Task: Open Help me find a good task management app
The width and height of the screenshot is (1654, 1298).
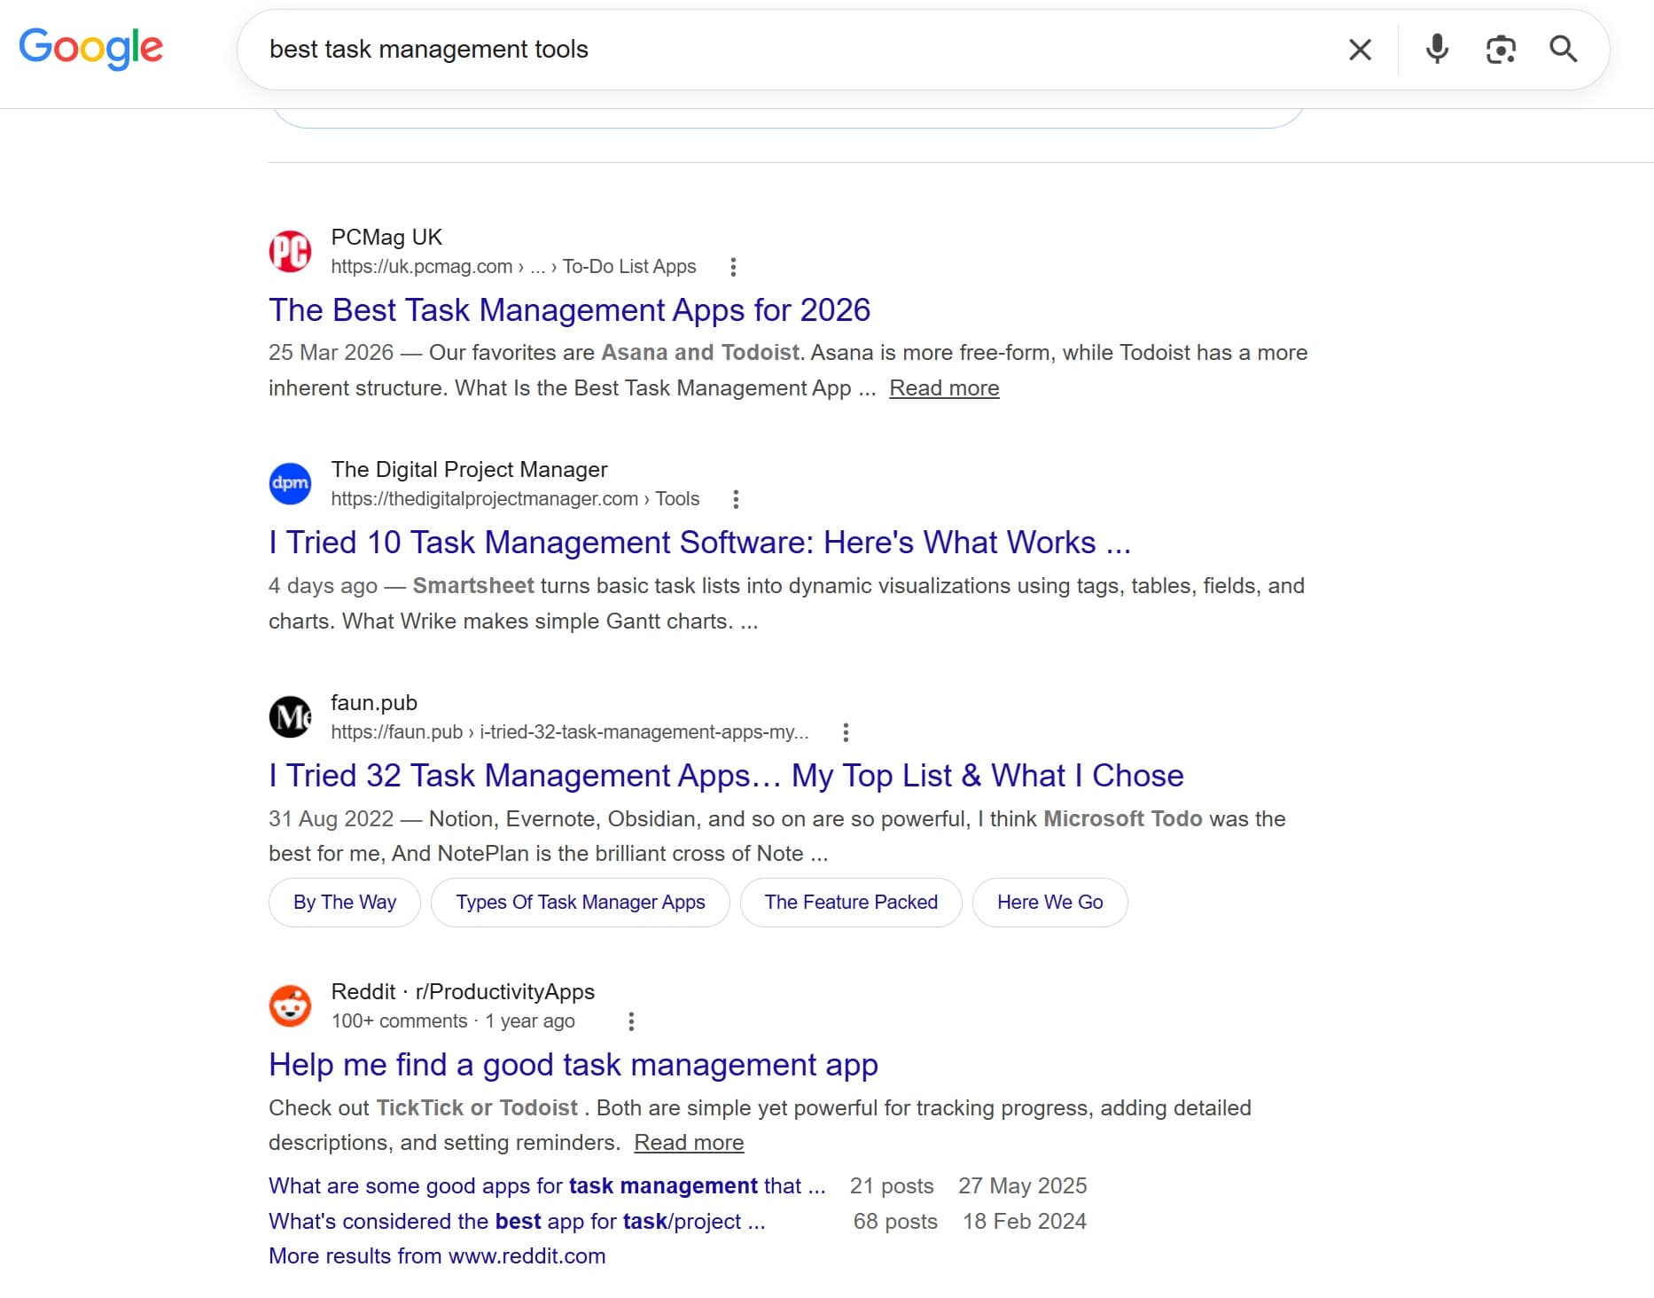Action: (x=573, y=1065)
